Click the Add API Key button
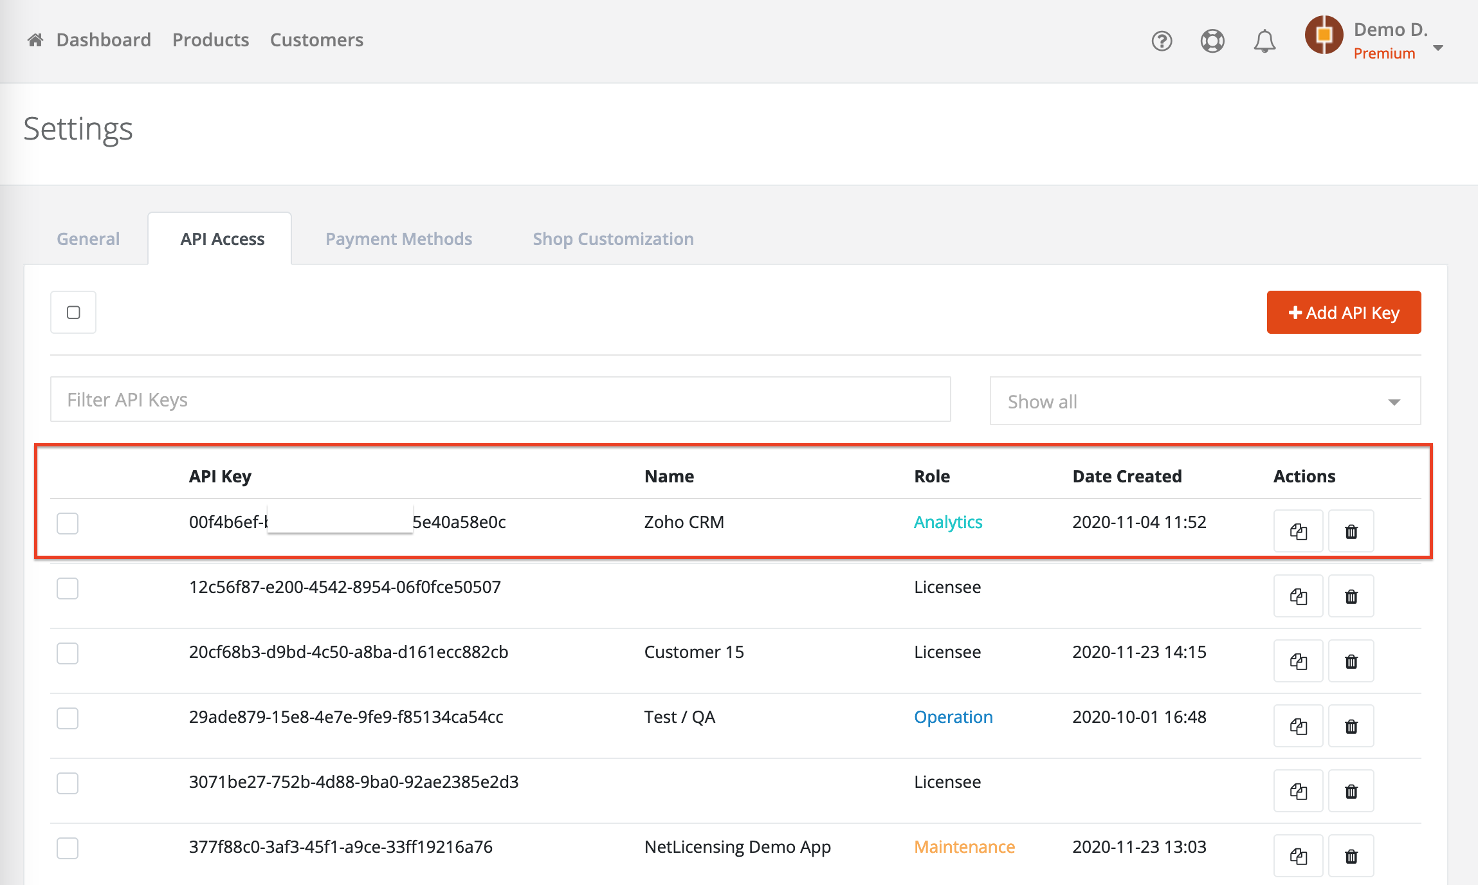This screenshot has height=885, width=1478. point(1344,313)
